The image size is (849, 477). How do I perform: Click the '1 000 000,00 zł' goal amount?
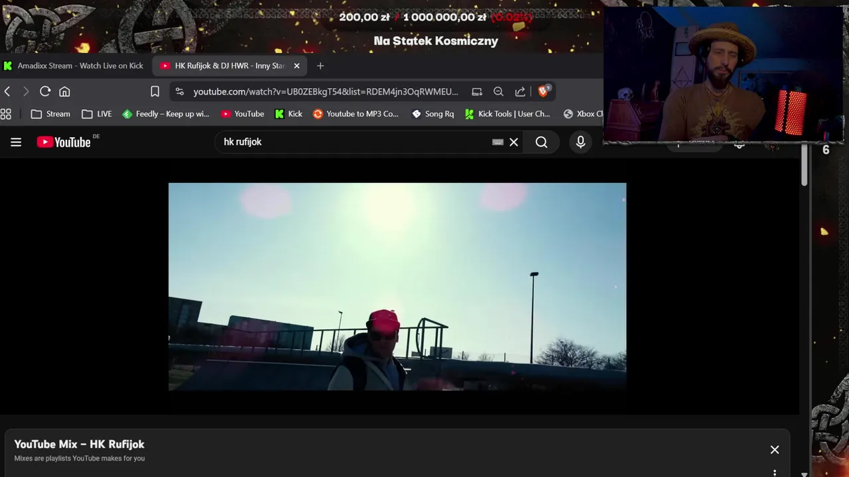(x=444, y=17)
